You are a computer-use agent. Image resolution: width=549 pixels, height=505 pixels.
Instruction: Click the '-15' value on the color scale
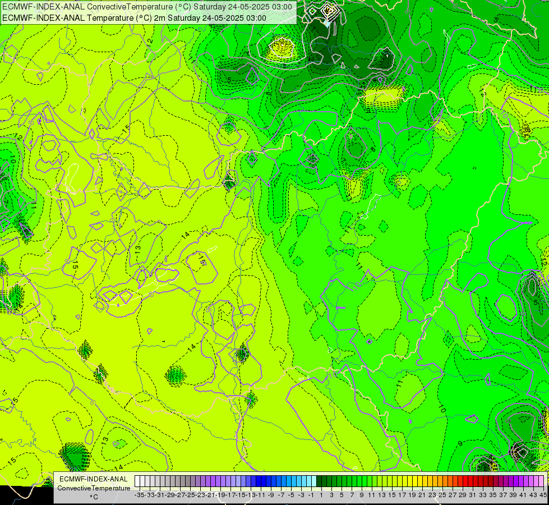[241, 495]
